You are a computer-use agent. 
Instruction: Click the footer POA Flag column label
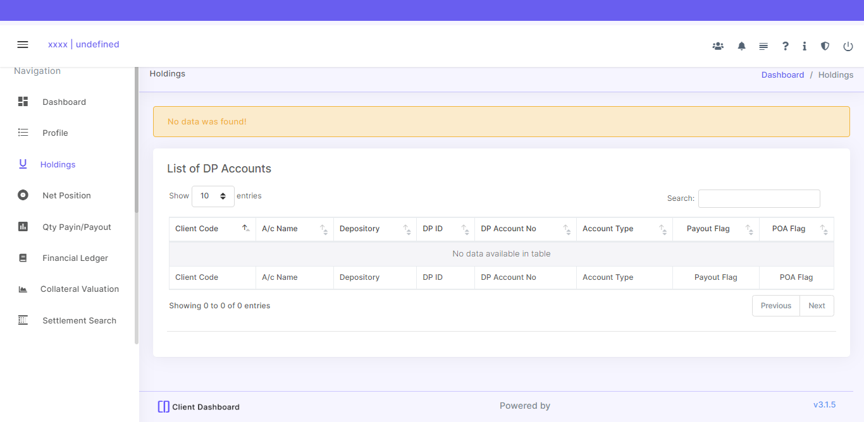pos(796,277)
